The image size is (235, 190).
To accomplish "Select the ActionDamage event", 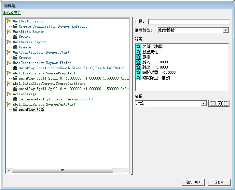I will 25,94.
